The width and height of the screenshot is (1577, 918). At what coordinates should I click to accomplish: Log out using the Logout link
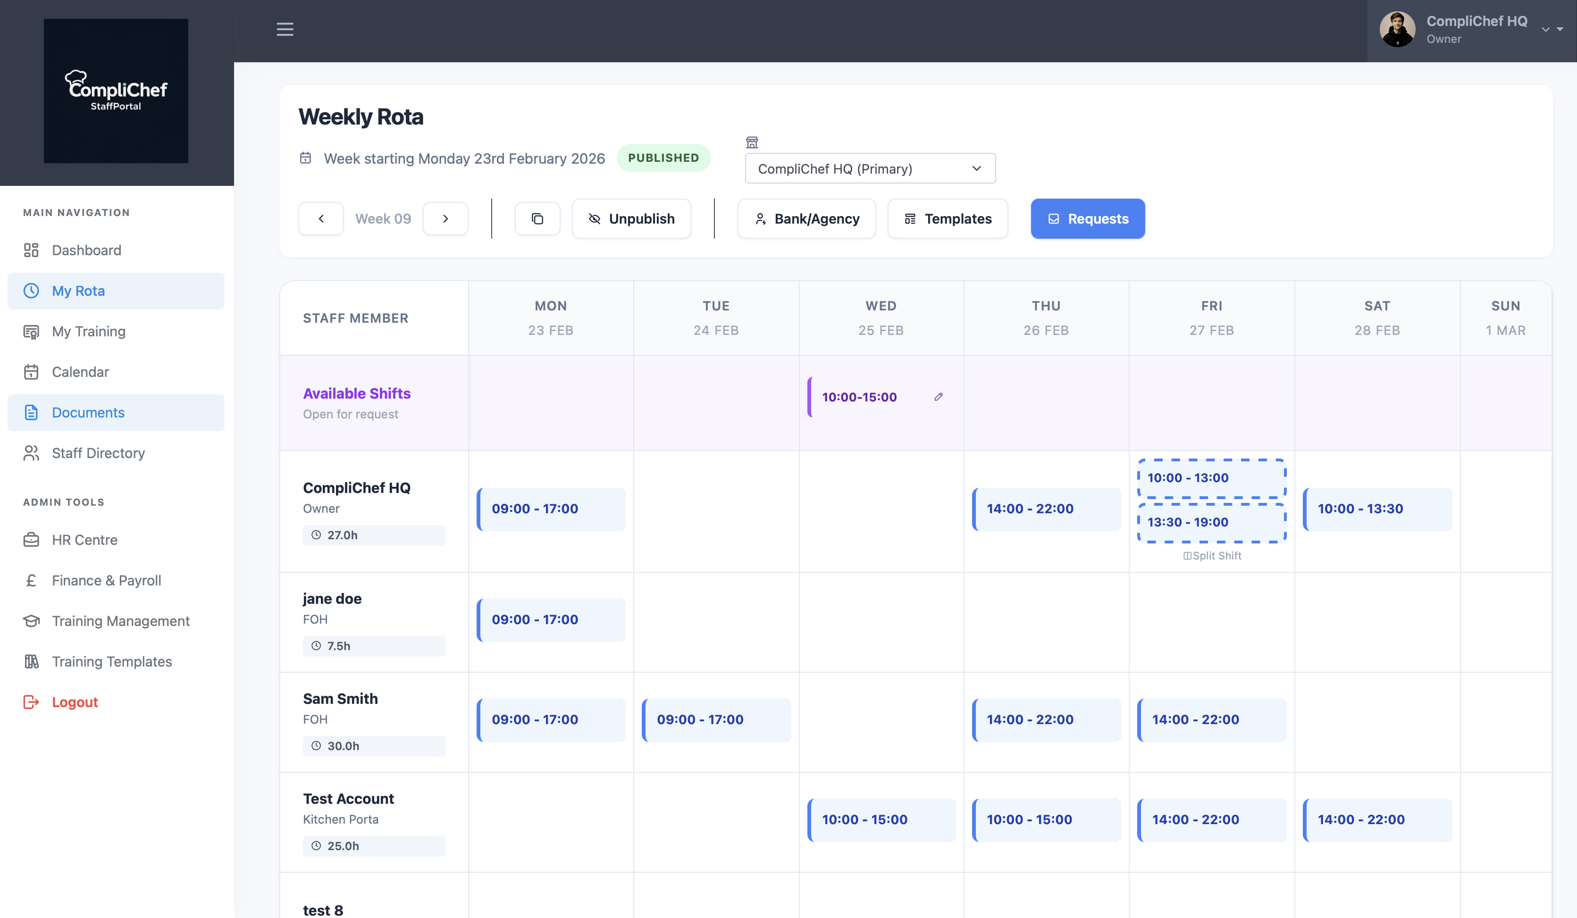click(75, 702)
